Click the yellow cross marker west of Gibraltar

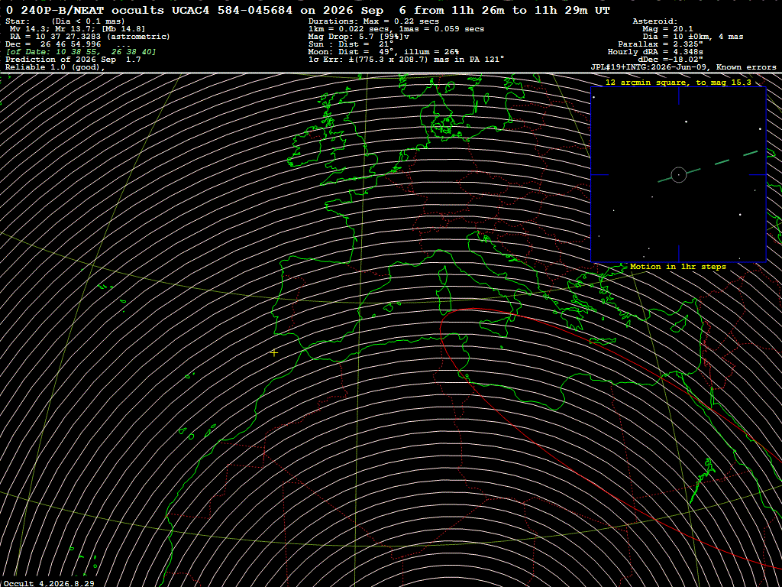click(x=274, y=353)
